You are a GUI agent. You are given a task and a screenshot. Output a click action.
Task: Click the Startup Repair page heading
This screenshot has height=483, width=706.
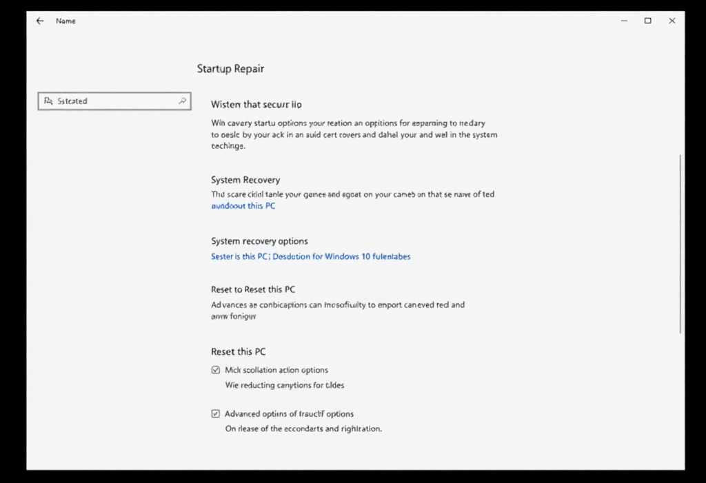tap(230, 68)
